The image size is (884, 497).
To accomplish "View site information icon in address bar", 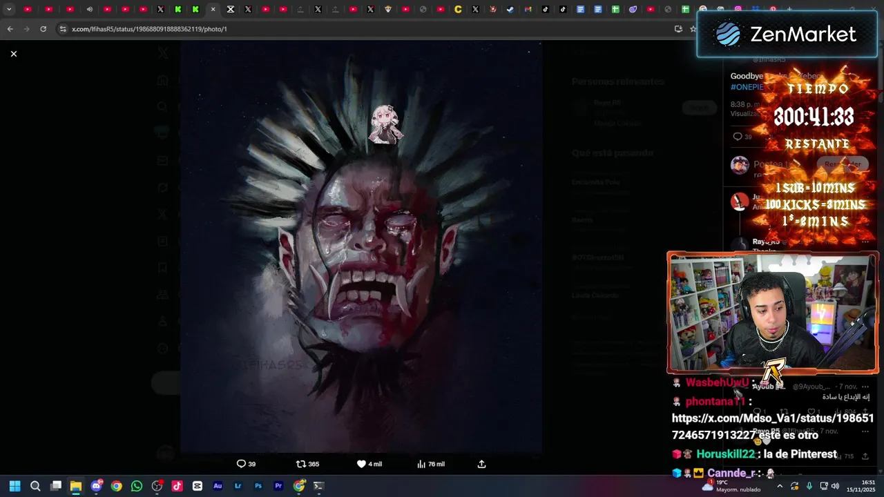I will 63,29.
